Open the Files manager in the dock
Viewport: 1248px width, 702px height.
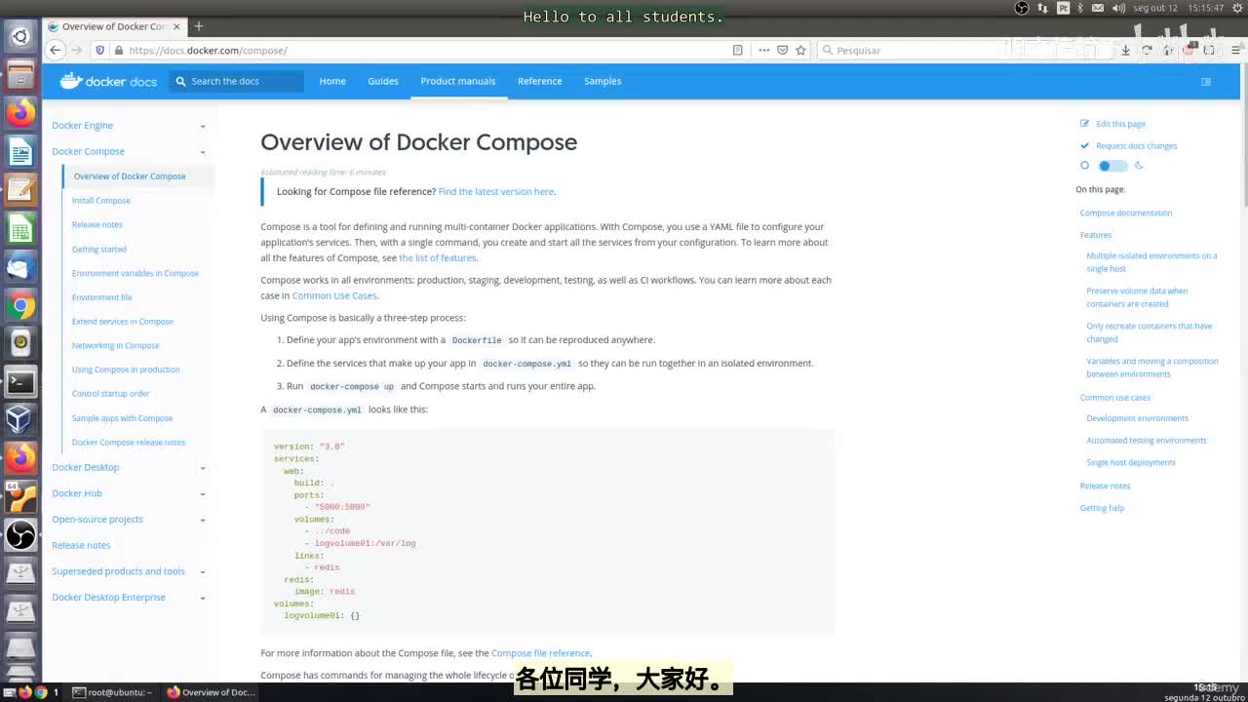[x=20, y=74]
